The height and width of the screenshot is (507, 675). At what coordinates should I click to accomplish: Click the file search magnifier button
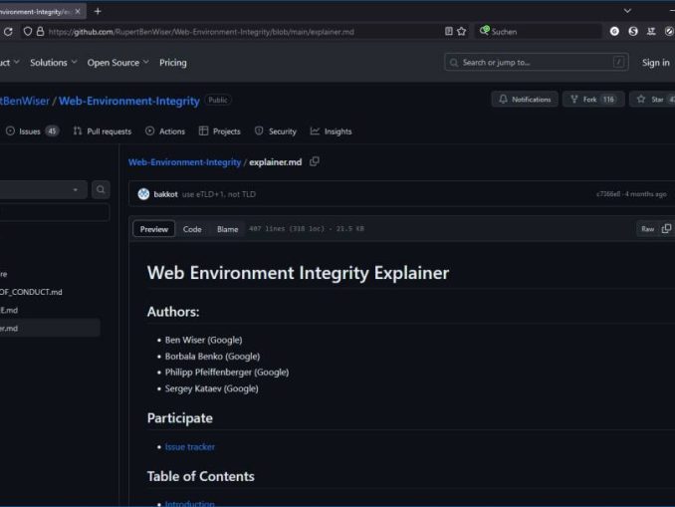[x=101, y=189]
